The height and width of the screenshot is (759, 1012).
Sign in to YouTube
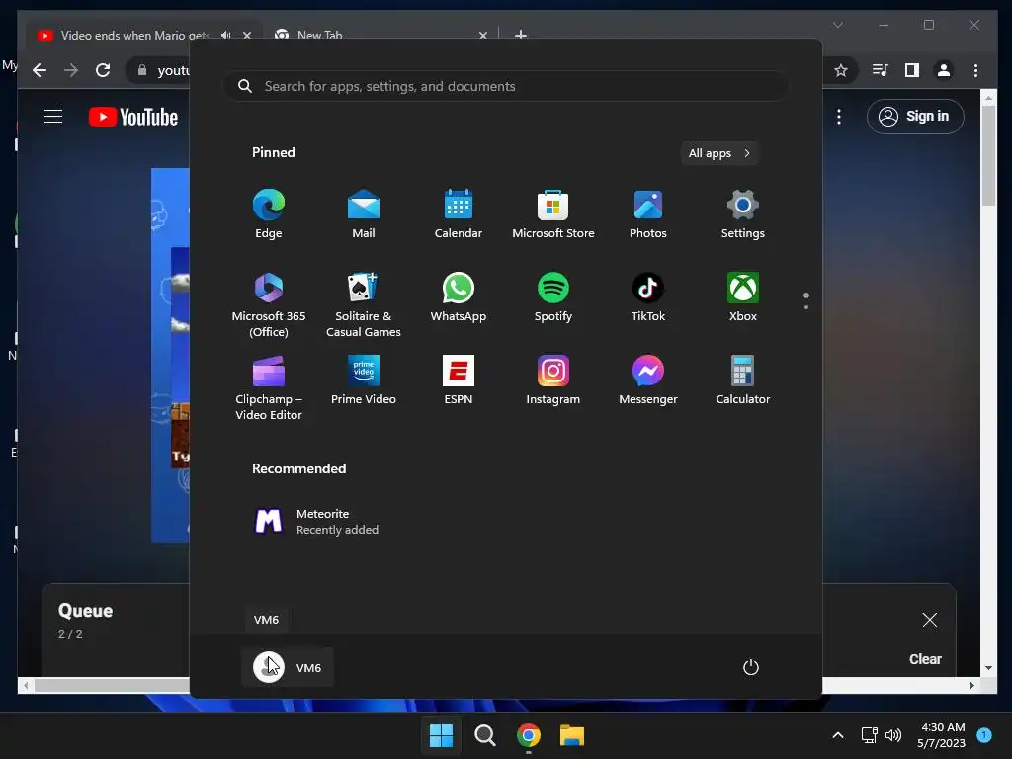point(915,117)
